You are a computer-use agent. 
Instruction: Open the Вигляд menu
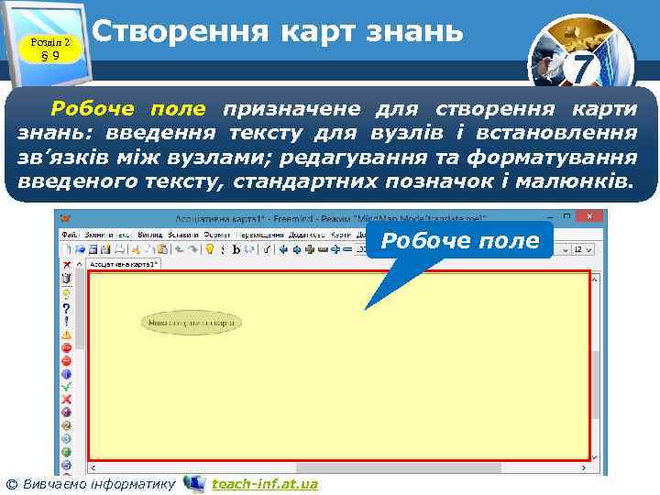point(149,235)
